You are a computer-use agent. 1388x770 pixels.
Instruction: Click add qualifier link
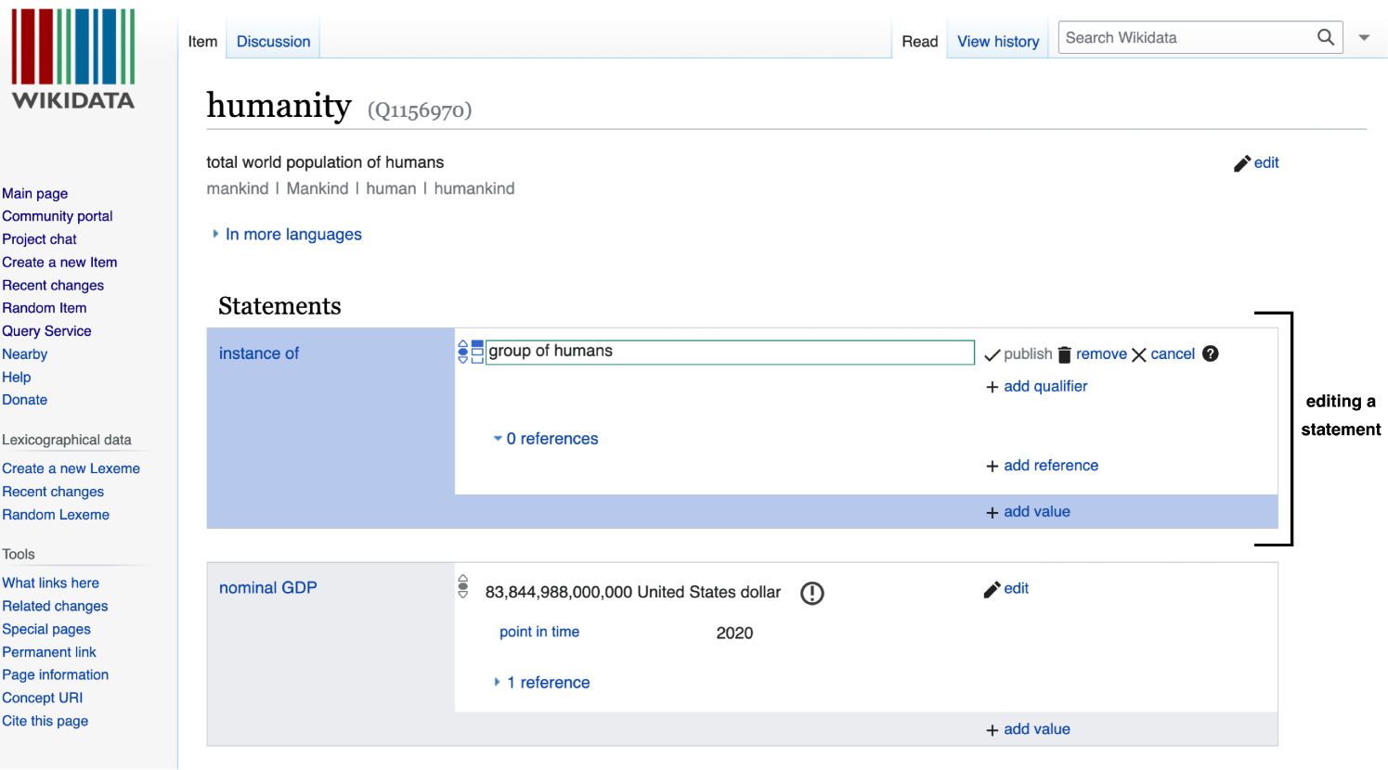point(1044,387)
